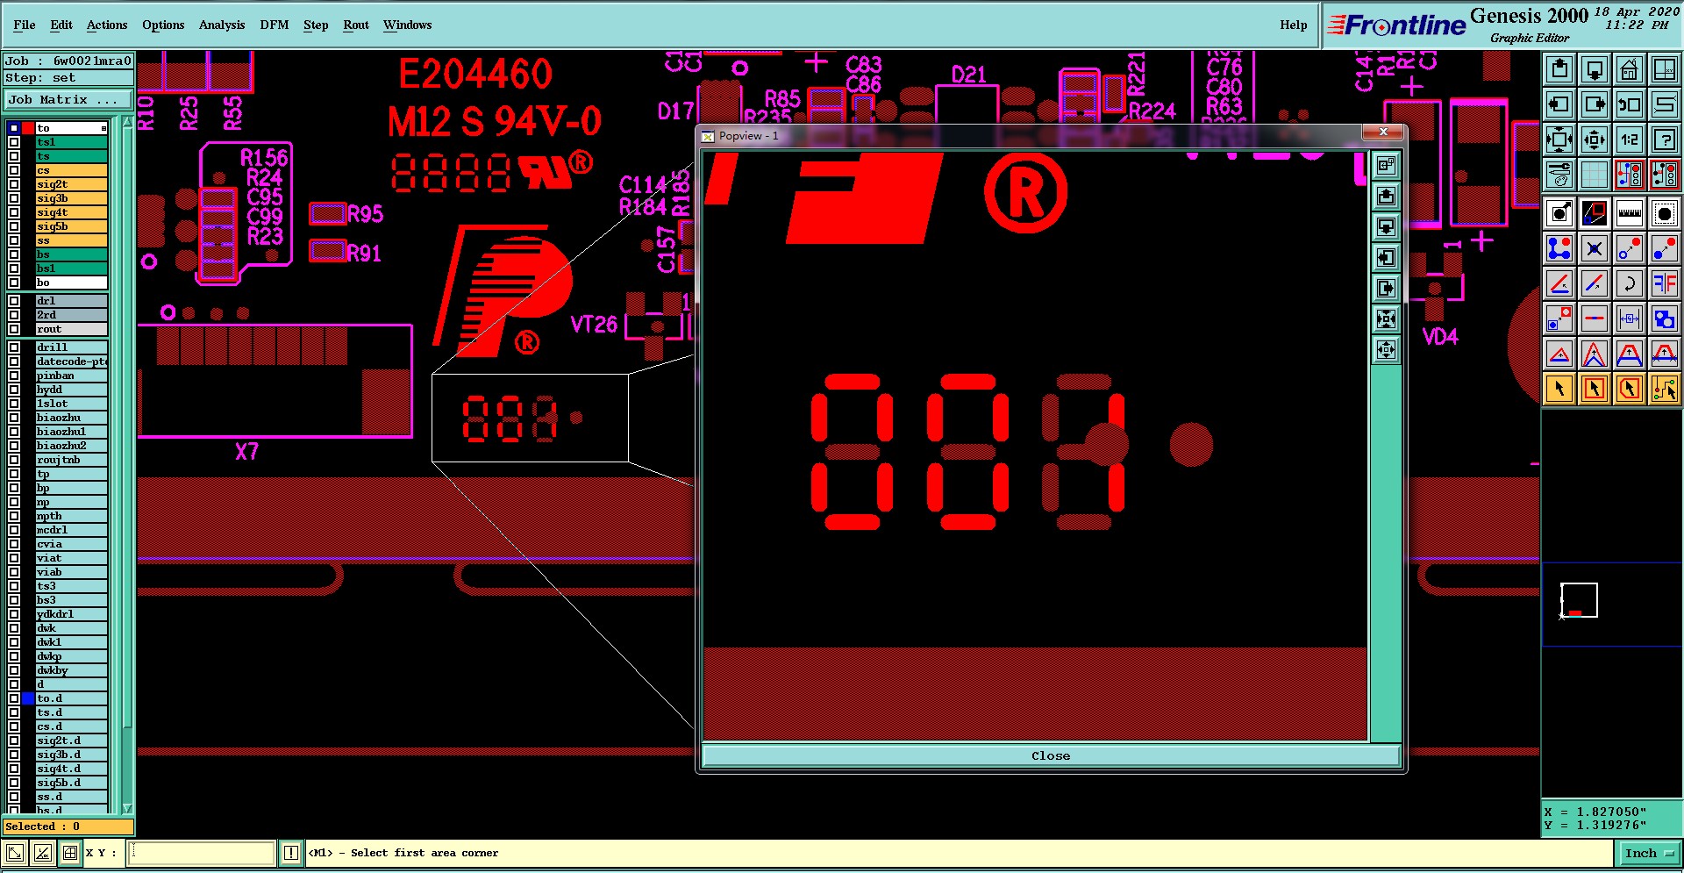1684x873 pixels.
Task: Click the mirror F icon
Action: click(1665, 283)
